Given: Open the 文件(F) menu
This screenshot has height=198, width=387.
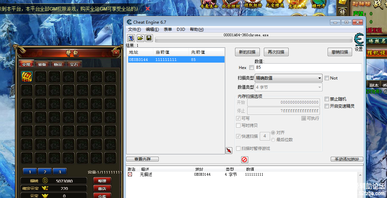Looking at the screenshot, I should [135, 29].
